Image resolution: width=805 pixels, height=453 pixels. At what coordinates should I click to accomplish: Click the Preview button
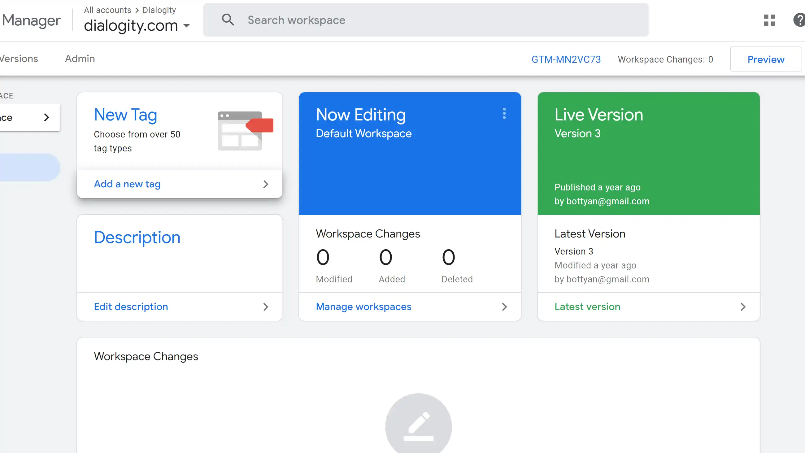(x=766, y=59)
